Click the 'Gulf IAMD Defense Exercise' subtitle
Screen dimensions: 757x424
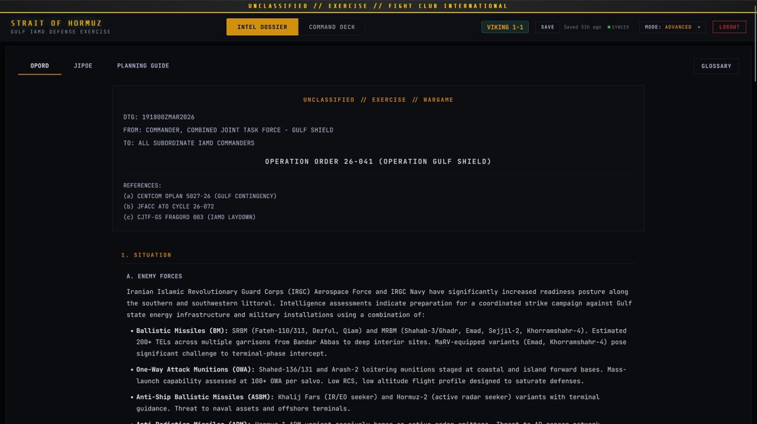61,32
